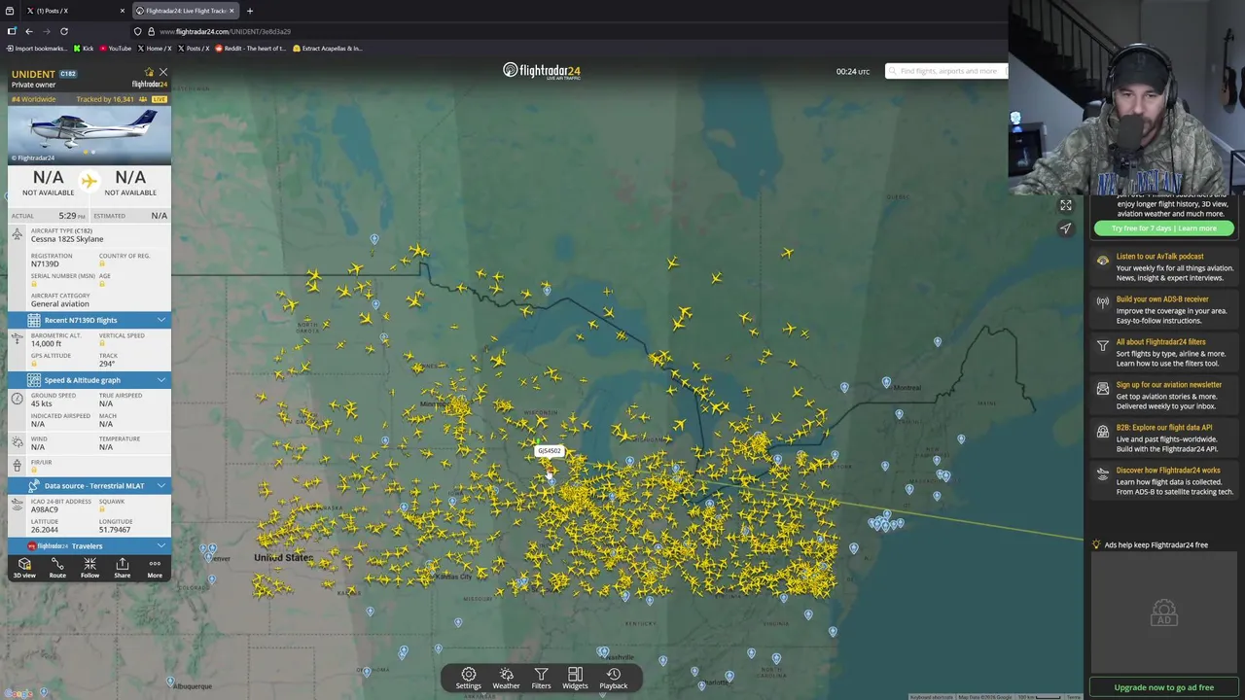Click the Montreal city label on map
The height and width of the screenshot is (700, 1245).
(907, 388)
